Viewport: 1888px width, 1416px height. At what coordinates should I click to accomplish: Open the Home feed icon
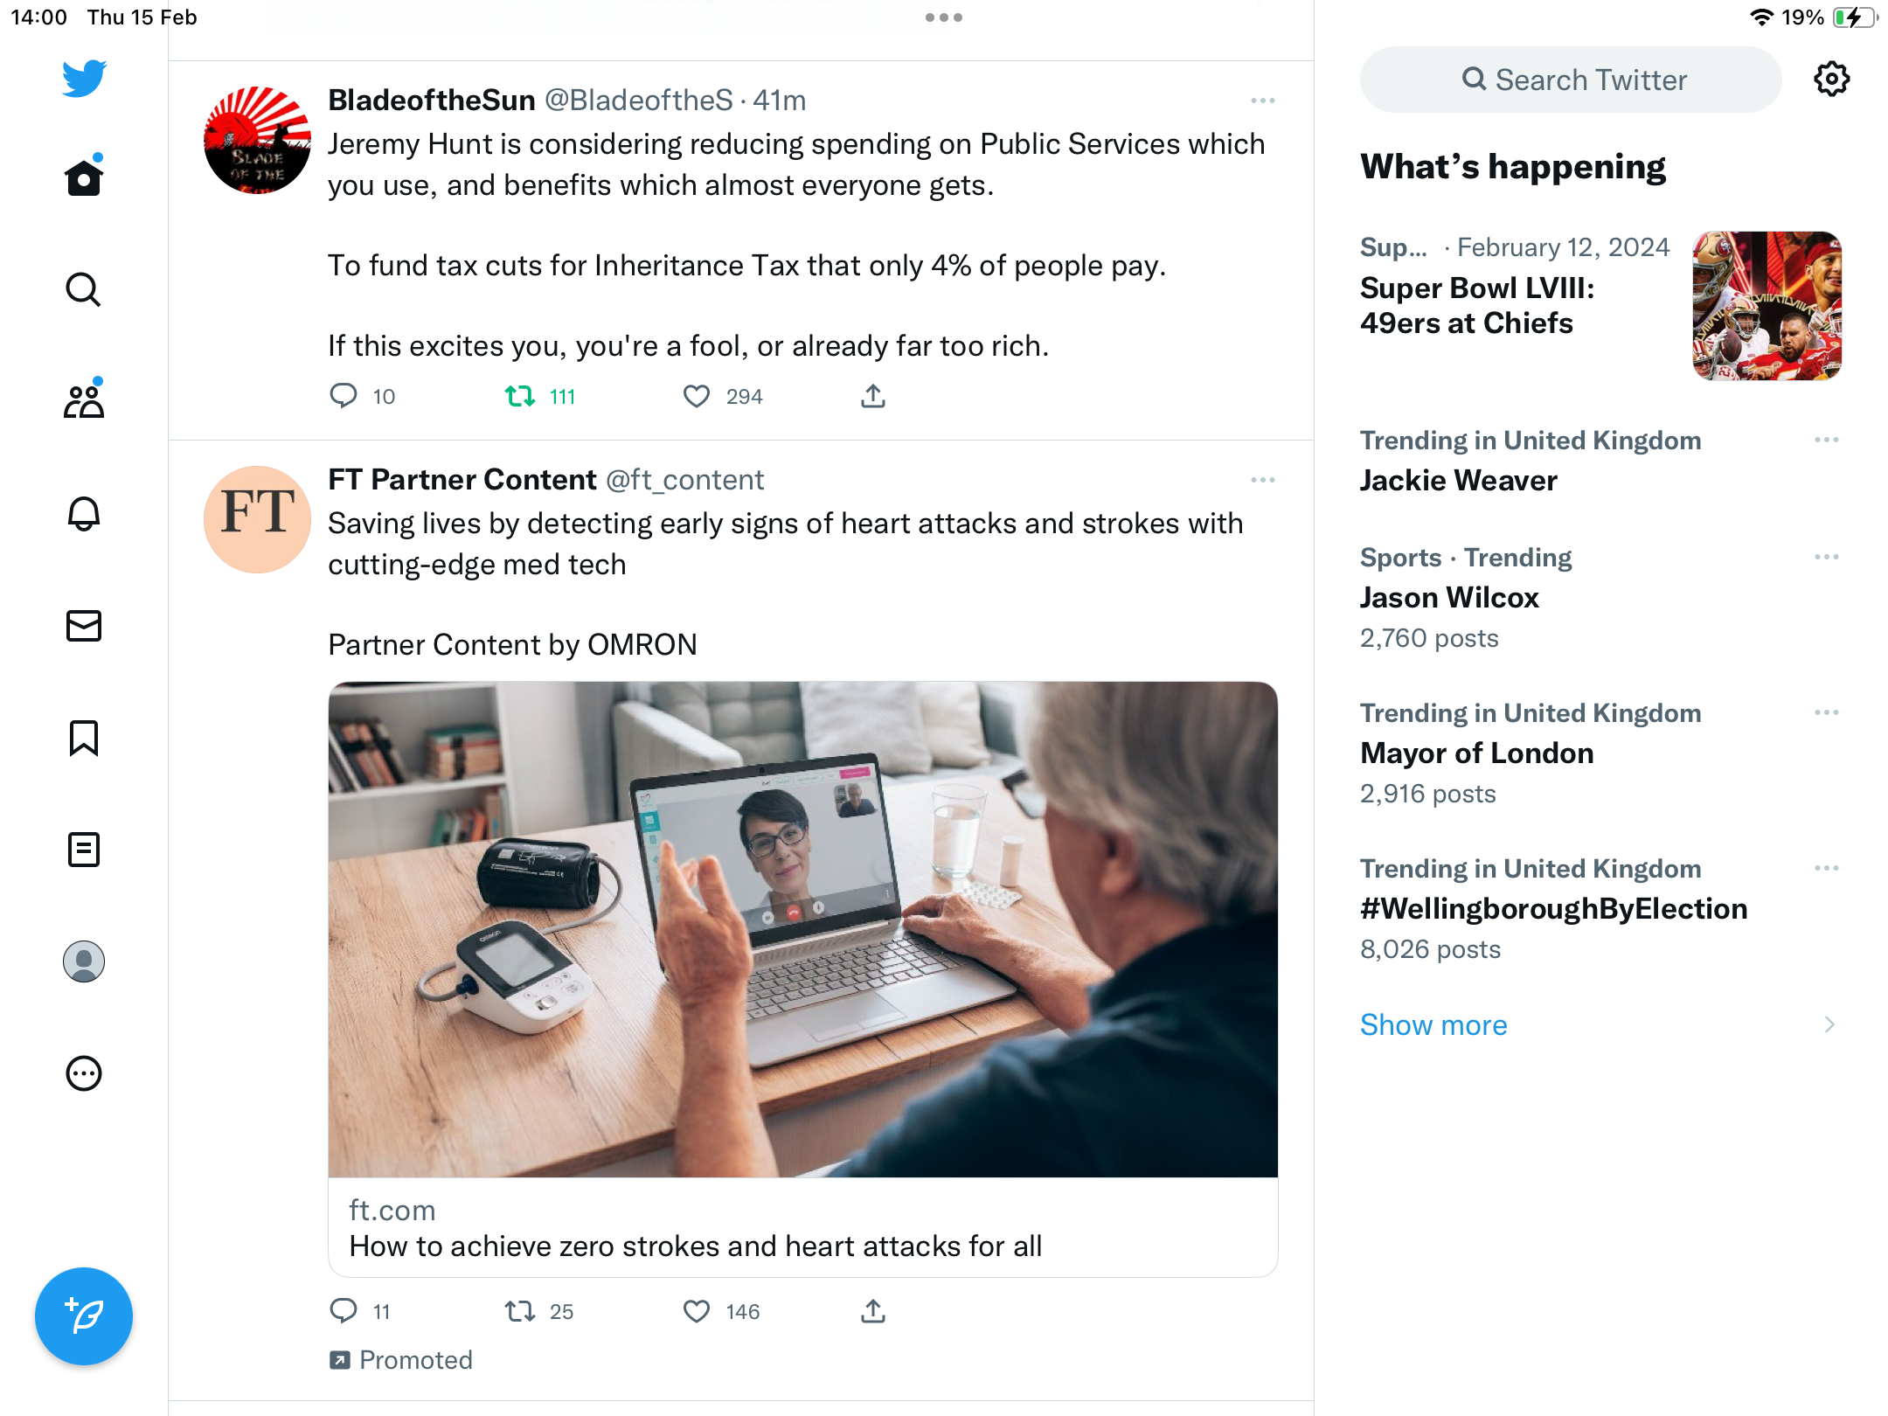(84, 177)
